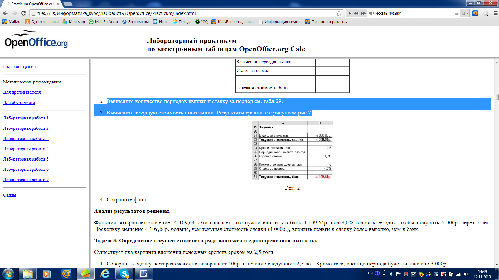Click the page scrollbar down arrow

(496, 265)
